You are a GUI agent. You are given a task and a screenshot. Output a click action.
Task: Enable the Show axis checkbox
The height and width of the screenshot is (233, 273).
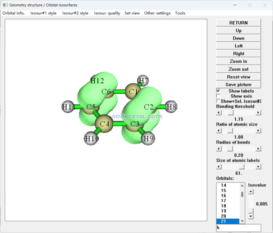218,96
